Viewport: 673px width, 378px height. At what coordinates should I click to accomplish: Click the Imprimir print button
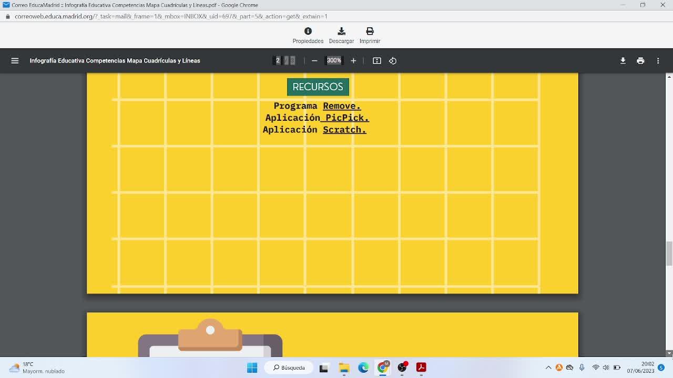click(x=370, y=35)
